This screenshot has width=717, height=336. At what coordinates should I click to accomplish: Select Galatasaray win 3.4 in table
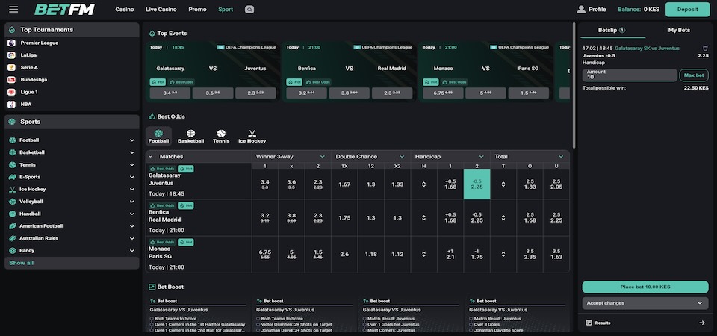(x=264, y=184)
